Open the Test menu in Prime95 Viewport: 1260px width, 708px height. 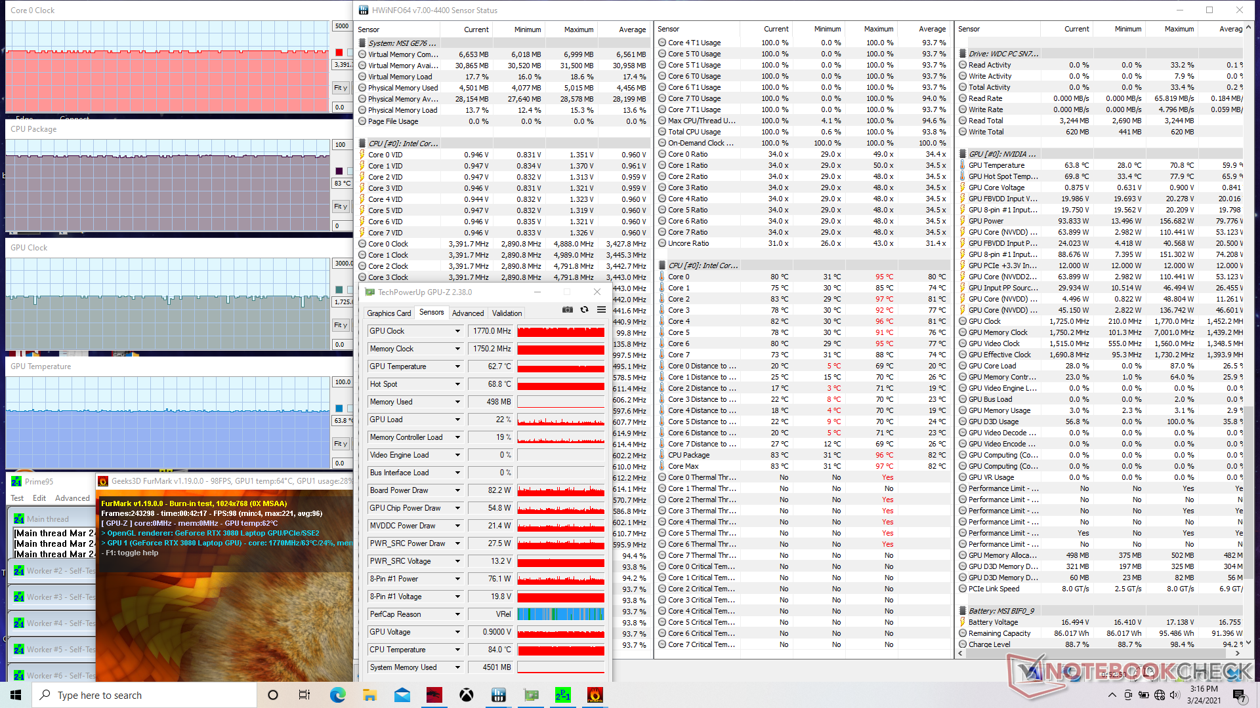pyautogui.click(x=17, y=498)
